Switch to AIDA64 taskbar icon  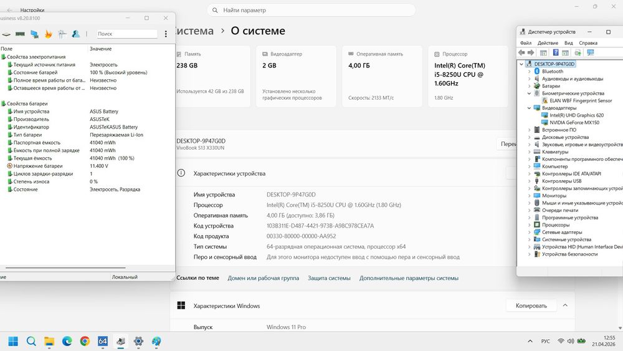pos(103,341)
